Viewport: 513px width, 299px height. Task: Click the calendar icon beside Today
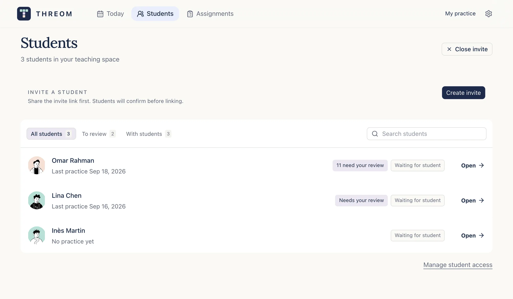(x=100, y=14)
